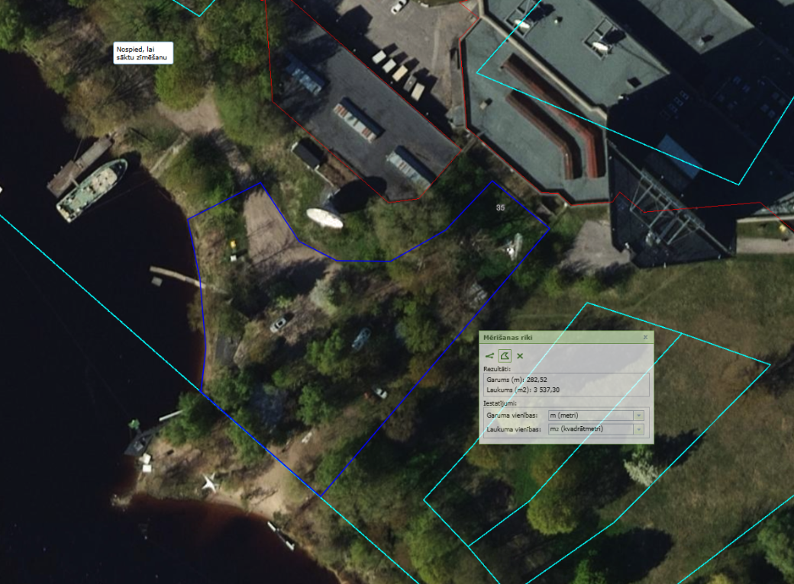
Task: Click the Mērīšanas rīki panel title bar
Action: pos(566,337)
